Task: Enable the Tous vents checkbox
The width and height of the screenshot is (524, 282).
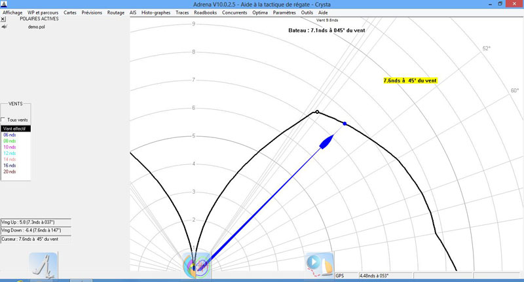Action: click(3, 120)
